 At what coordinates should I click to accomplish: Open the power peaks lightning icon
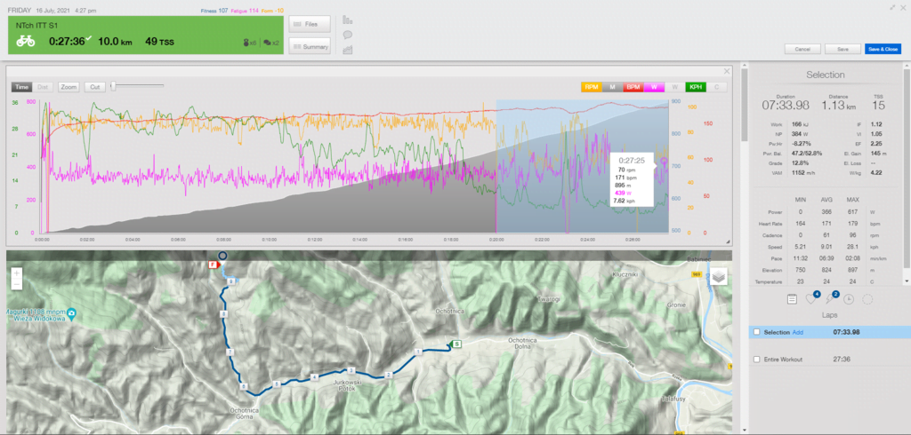pyautogui.click(x=829, y=300)
